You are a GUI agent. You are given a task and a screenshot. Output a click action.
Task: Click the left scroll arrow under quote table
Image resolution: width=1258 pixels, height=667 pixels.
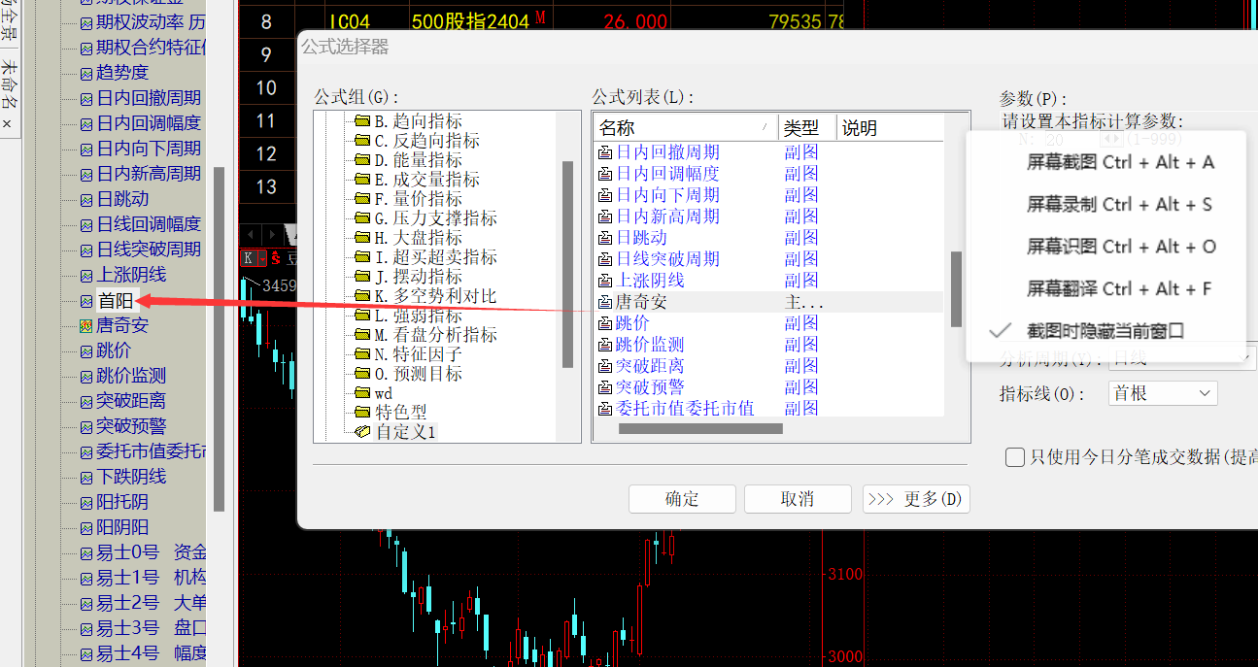pos(253,234)
